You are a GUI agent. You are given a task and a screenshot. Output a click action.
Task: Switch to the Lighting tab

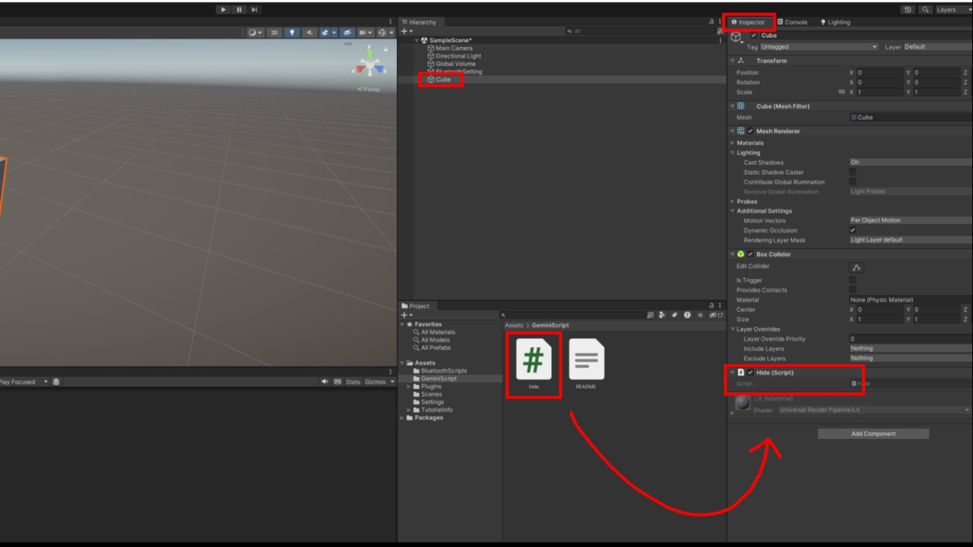pos(835,22)
